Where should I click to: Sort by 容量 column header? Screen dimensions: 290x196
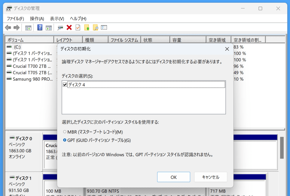point(188,40)
